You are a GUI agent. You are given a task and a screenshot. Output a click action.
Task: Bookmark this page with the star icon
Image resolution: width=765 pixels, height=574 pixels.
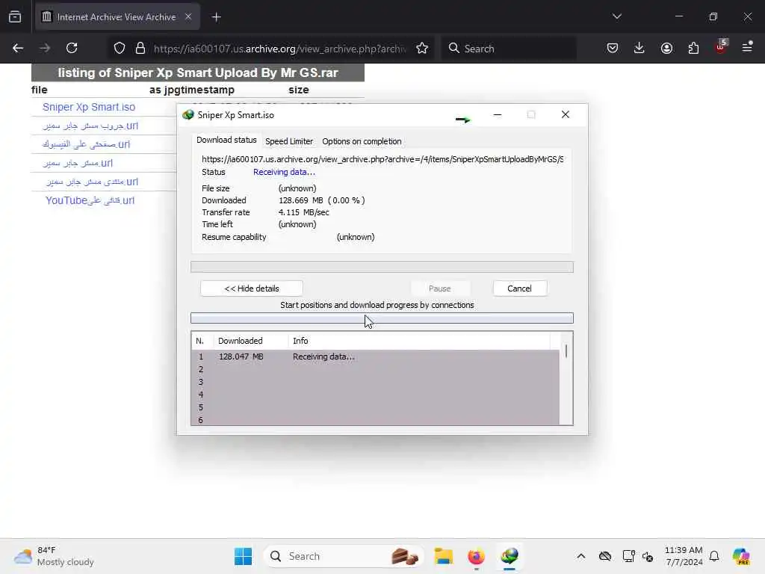pos(422,48)
